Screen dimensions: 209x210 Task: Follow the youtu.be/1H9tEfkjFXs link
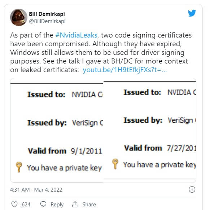click(125, 70)
